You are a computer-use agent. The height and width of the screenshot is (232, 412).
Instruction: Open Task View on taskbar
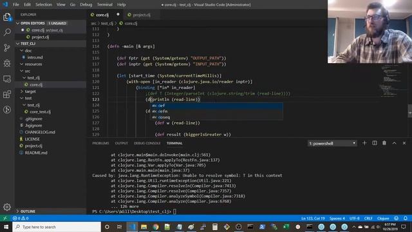click(x=119, y=227)
